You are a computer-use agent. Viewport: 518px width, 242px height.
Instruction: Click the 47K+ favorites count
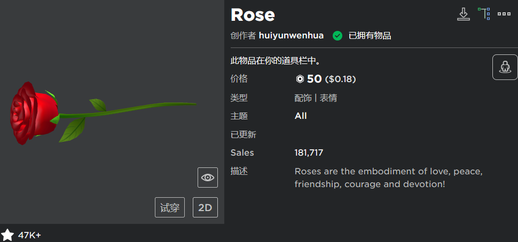(30, 235)
